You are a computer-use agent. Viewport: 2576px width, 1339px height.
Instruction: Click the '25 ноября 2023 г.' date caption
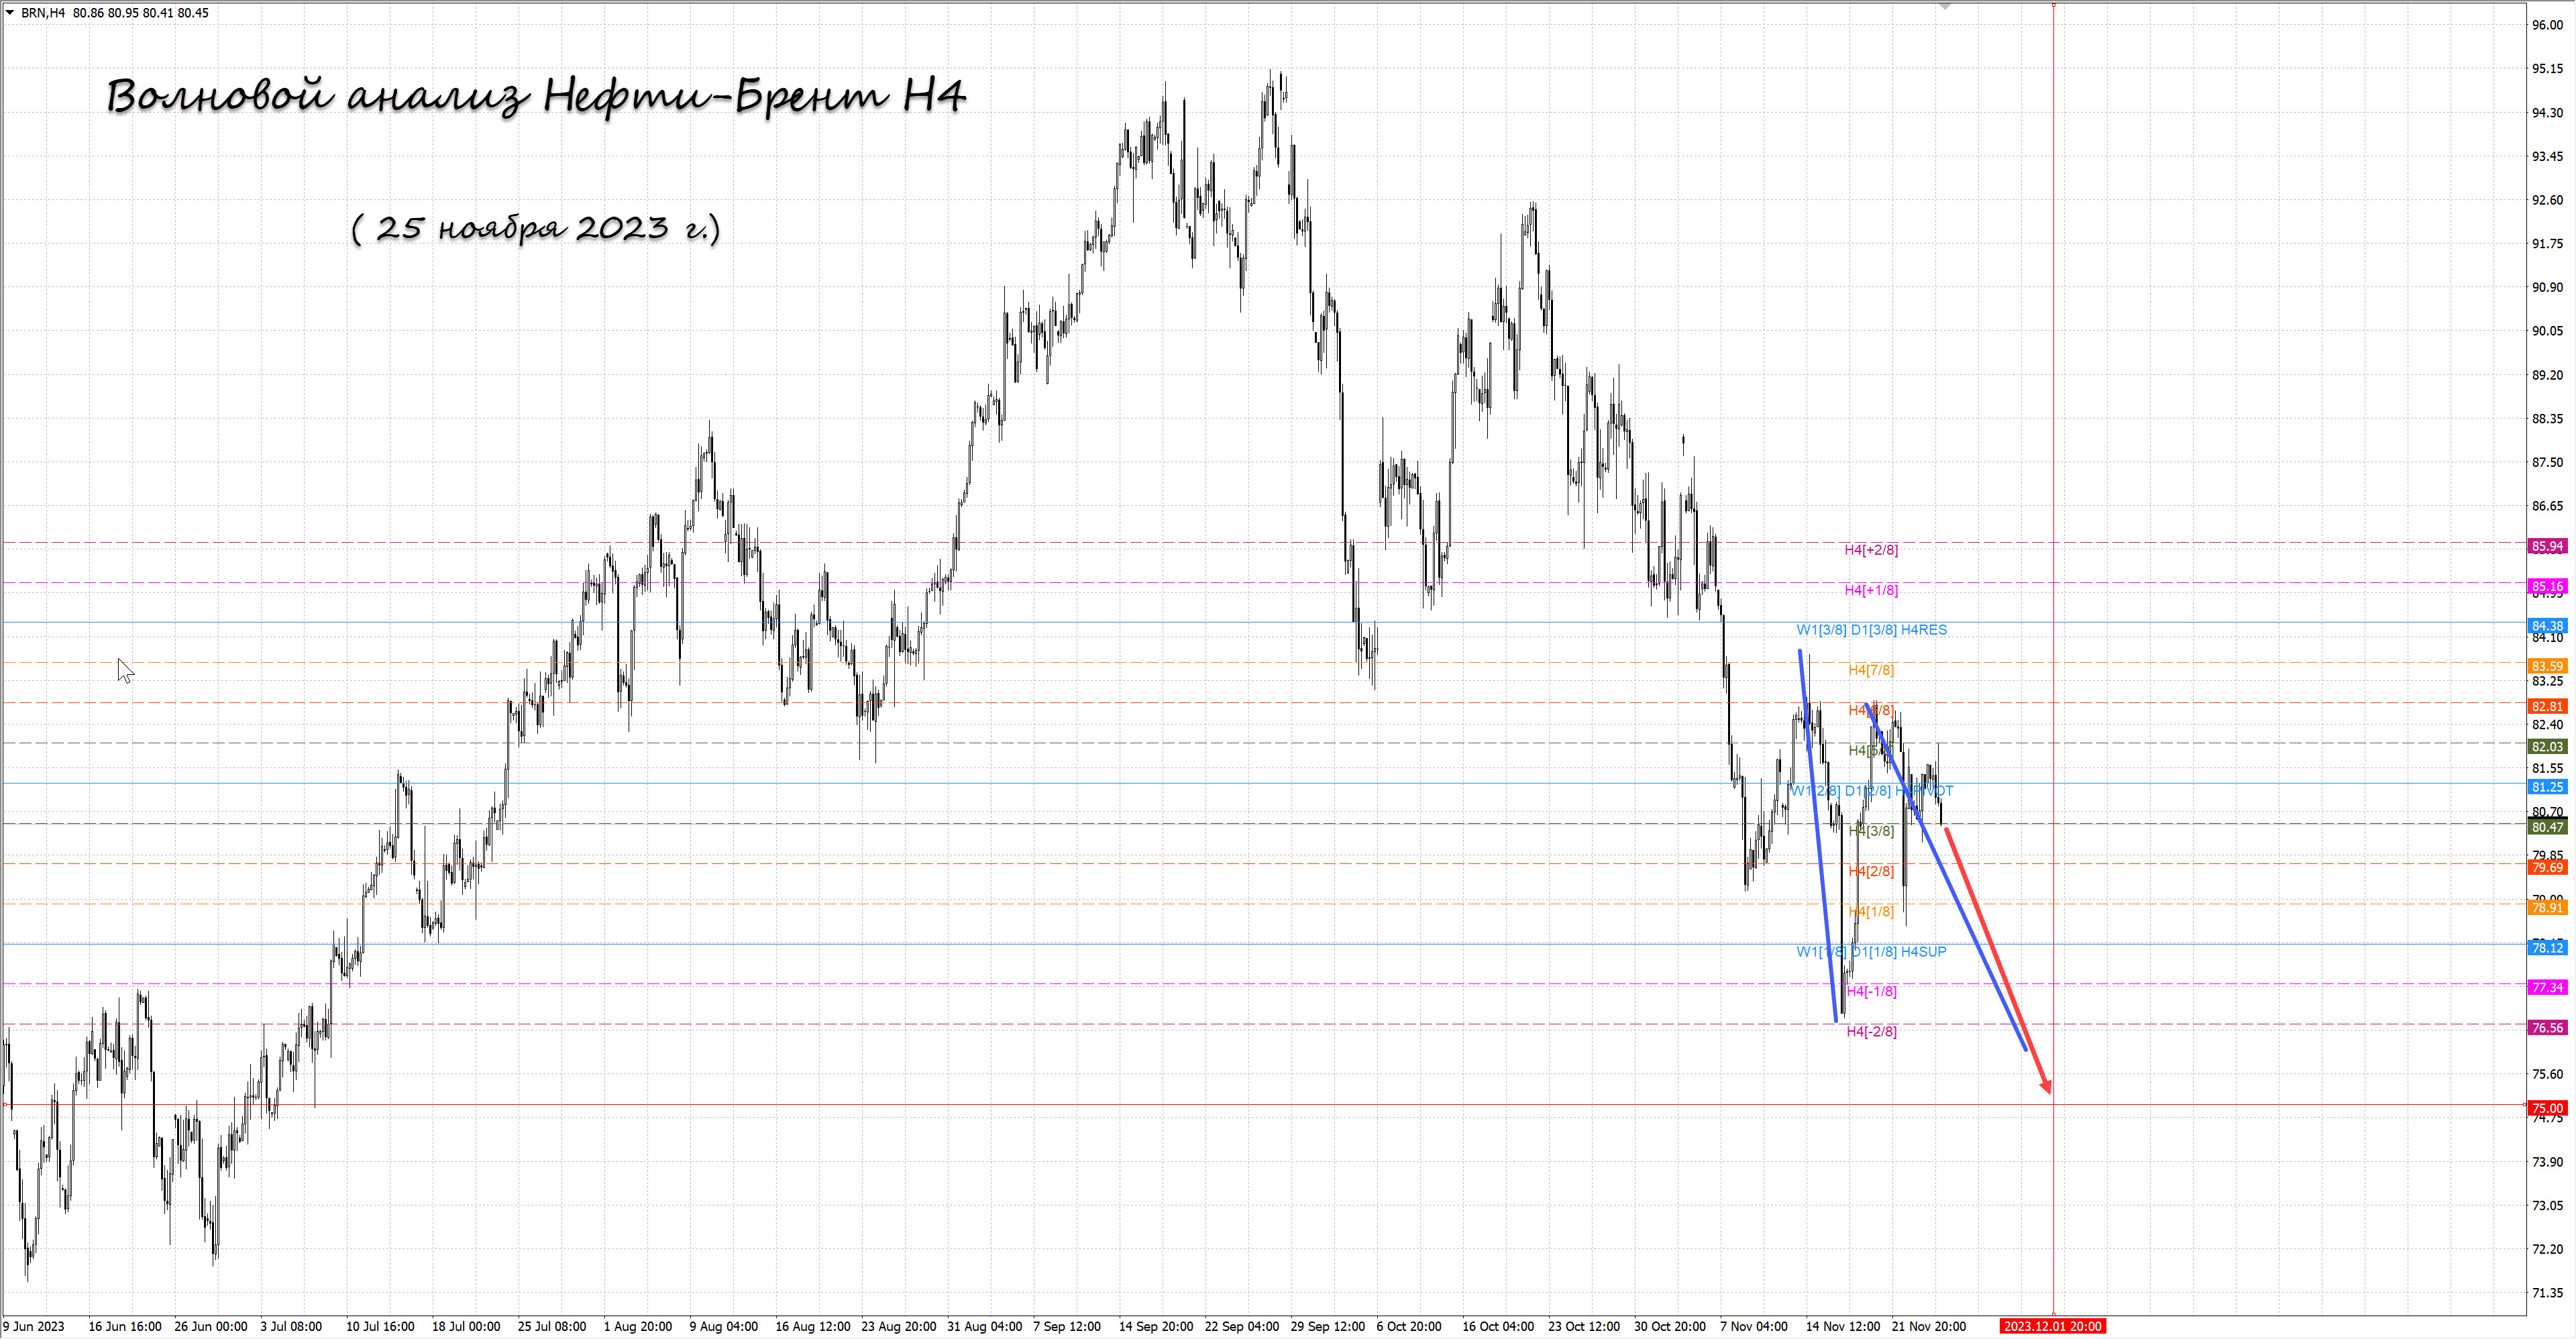click(536, 228)
